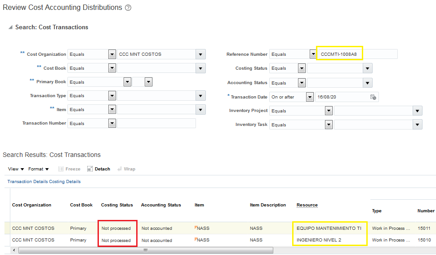Click the horizontal scrollbar left arrow

click(14, 250)
